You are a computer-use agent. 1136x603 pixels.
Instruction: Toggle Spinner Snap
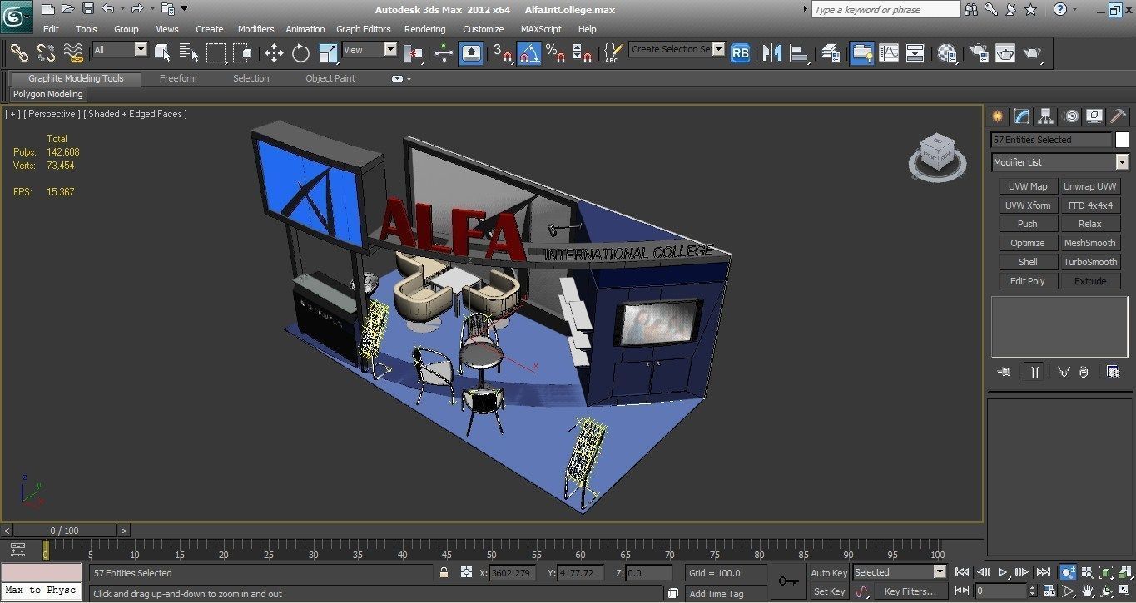point(582,53)
